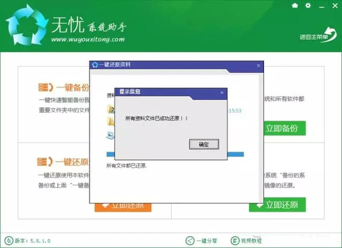
Task: Open the 一键分享 link
Action: click(x=206, y=241)
